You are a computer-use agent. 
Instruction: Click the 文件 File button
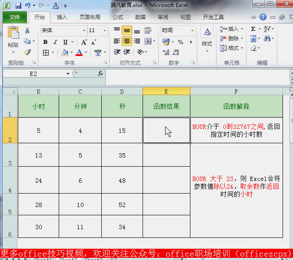click(15, 17)
